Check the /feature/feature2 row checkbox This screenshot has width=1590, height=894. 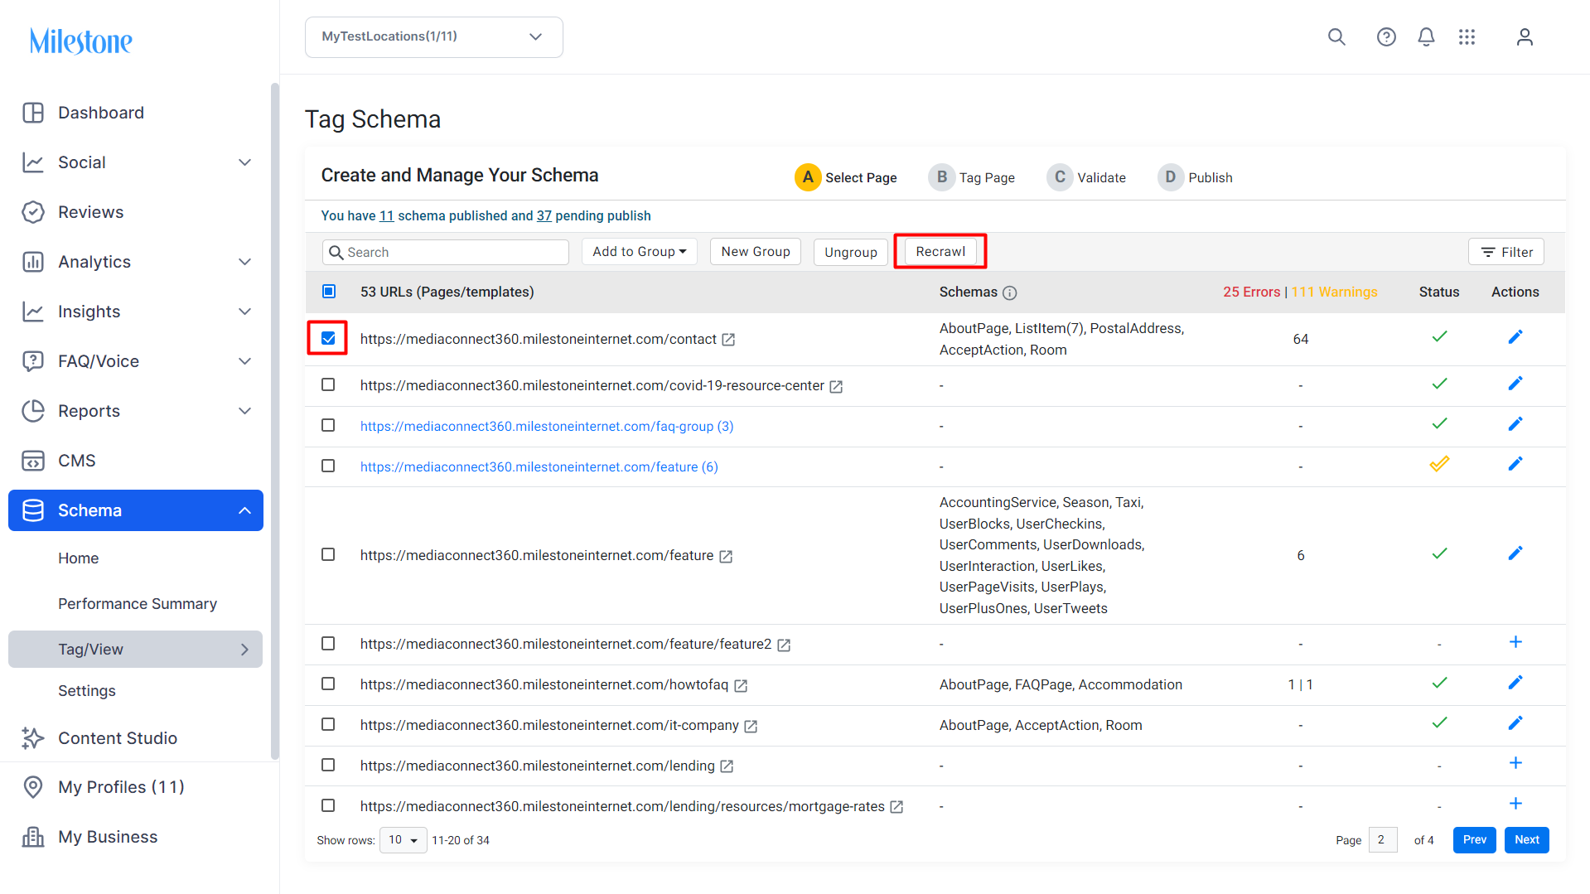(328, 645)
